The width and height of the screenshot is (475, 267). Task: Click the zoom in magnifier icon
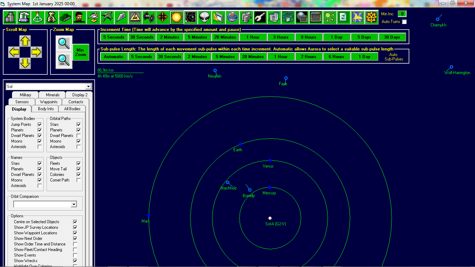click(64, 43)
